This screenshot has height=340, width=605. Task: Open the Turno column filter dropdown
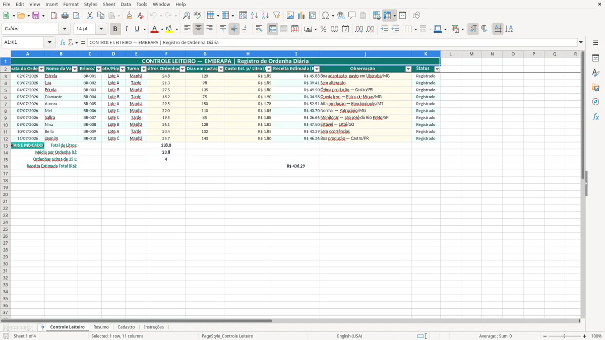click(144, 69)
